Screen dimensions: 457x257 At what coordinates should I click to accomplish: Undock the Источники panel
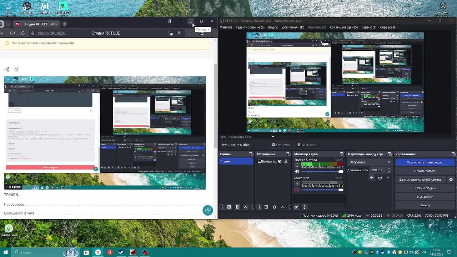288,154
